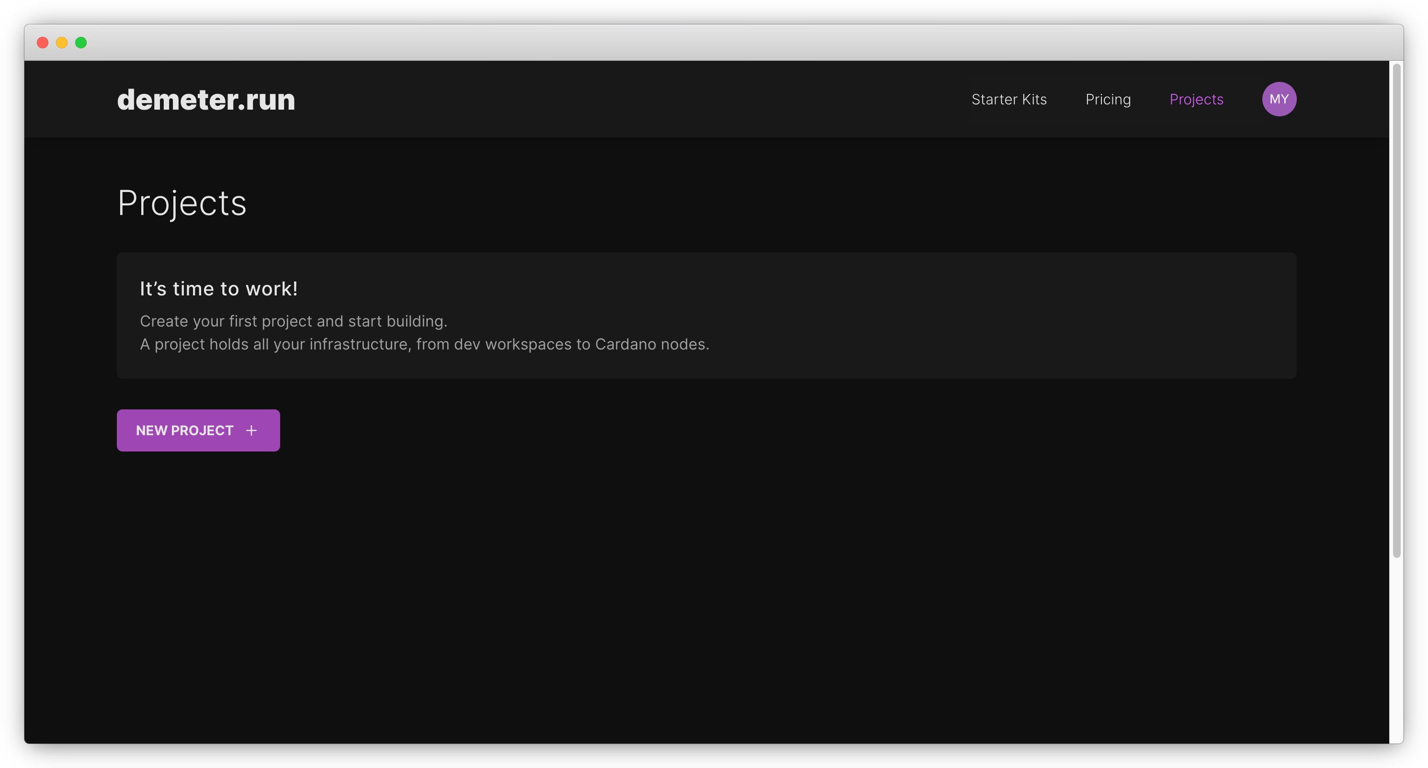Click the NEW PROJECT text label
The image size is (1428, 768).
184,430
